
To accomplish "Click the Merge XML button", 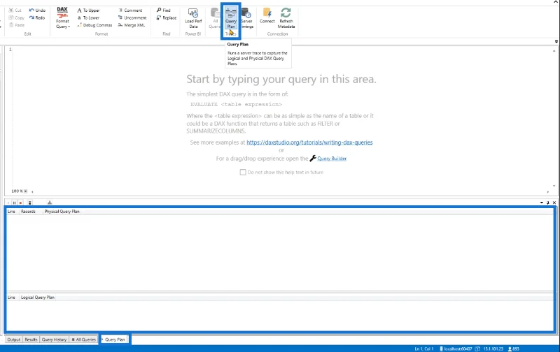I will (x=132, y=25).
